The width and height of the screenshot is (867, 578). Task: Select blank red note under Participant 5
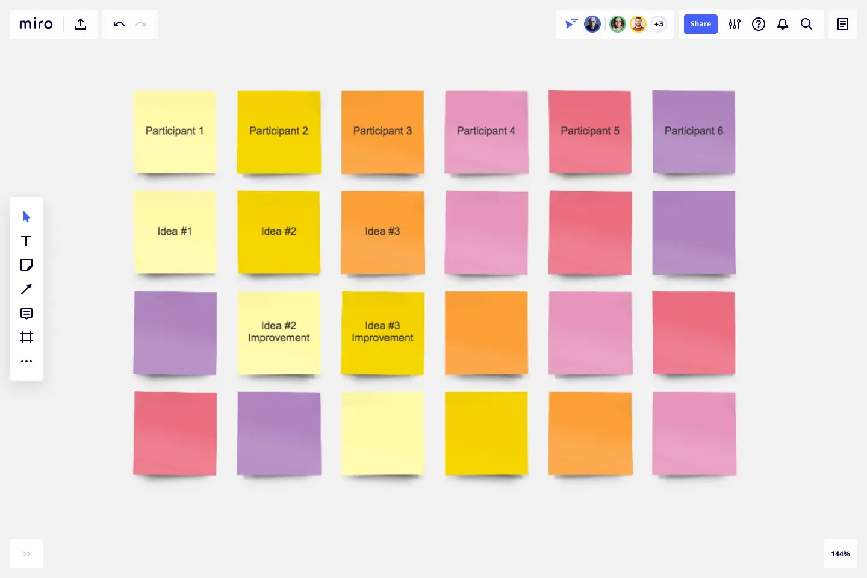pyautogui.click(x=590, y=232)
